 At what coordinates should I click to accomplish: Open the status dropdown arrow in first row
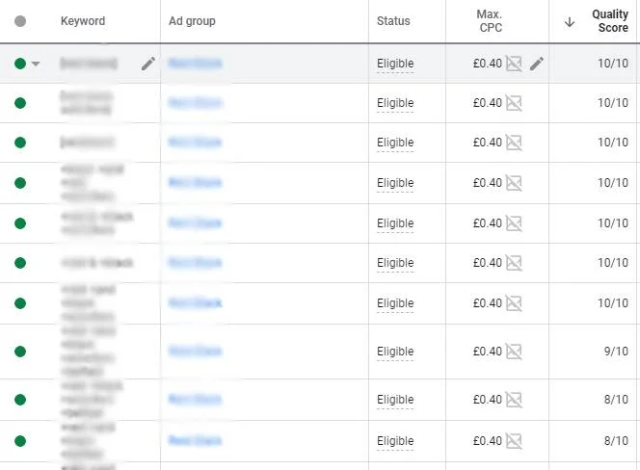pyautogui.click(x=37, y=64)
